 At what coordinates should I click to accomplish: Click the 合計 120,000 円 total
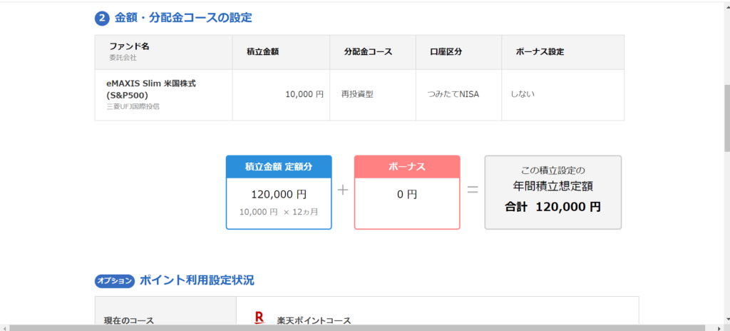click(x=552, y=207)
